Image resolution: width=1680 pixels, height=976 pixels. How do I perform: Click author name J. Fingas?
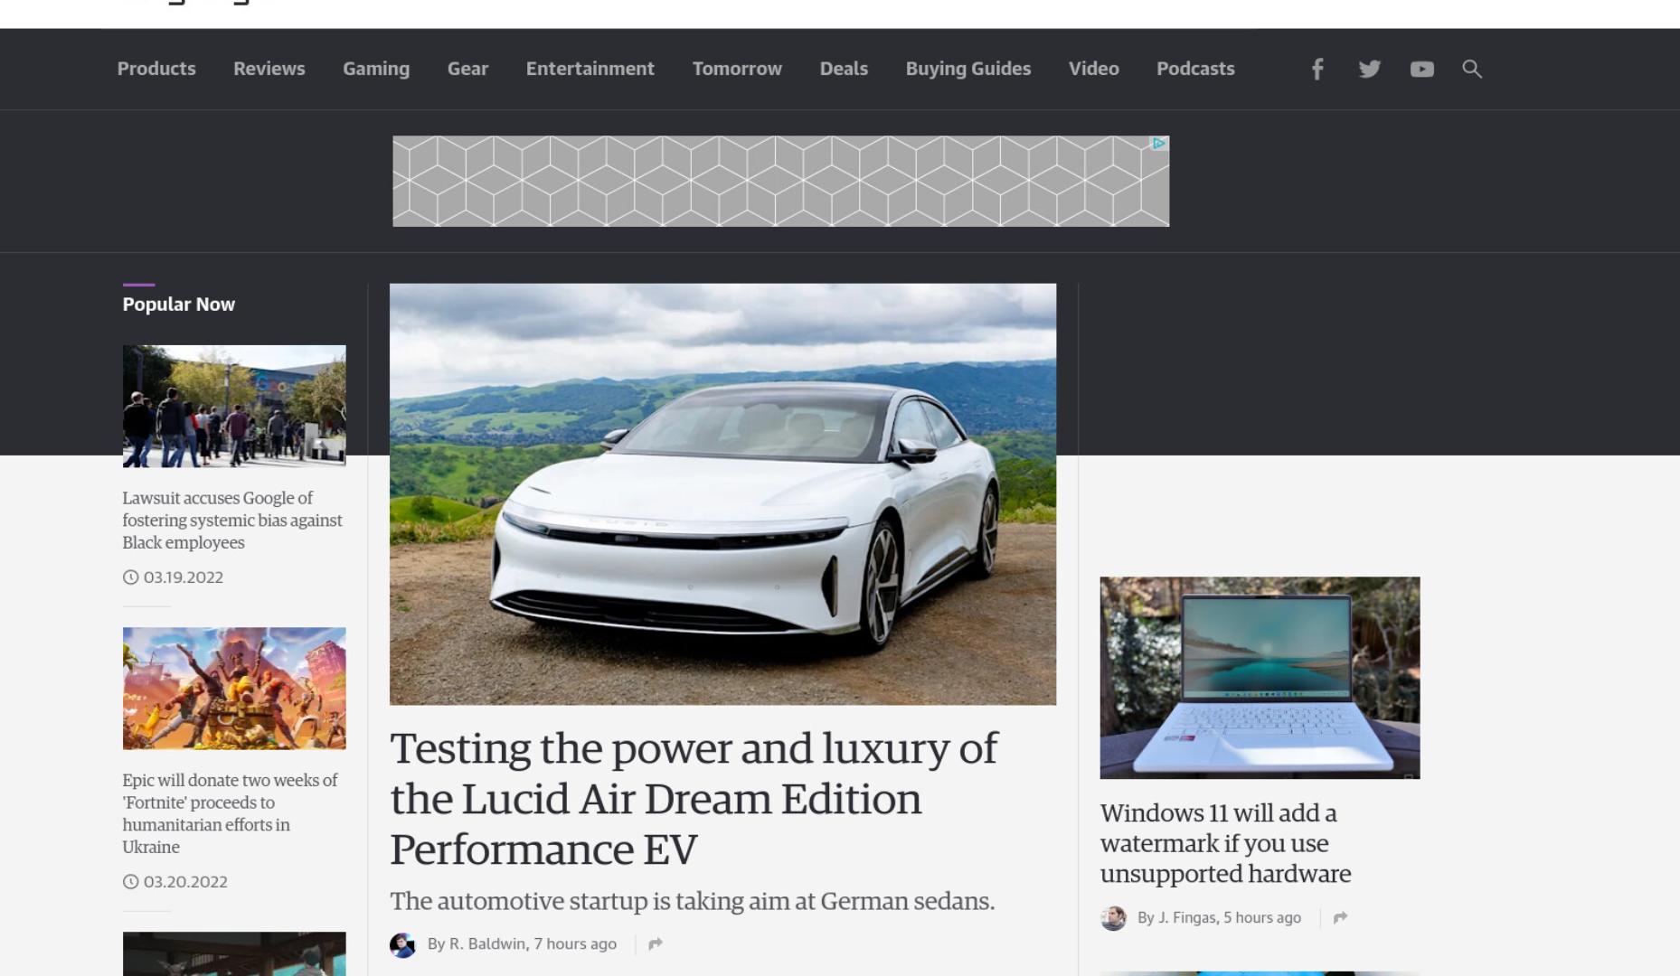(x=1187, y=917)
